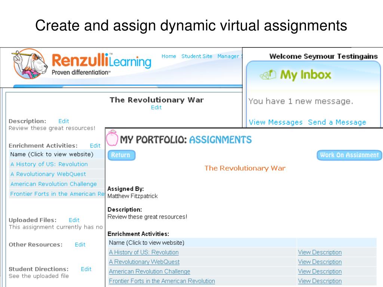Click the pink apple portfolio icon
Image resolution: width=383 pixels, height=287 pixels.
coord(112,138)
